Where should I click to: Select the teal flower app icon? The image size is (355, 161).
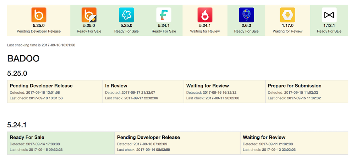coord(126,15)
